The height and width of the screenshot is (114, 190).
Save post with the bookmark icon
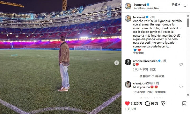tap(184, 103)
